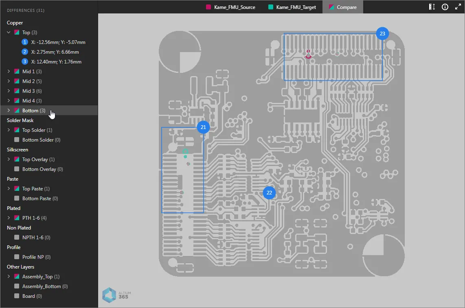Toggle the Bottom Solder layer checkbox
Viewport: 465px width, 308px height.
17,140
